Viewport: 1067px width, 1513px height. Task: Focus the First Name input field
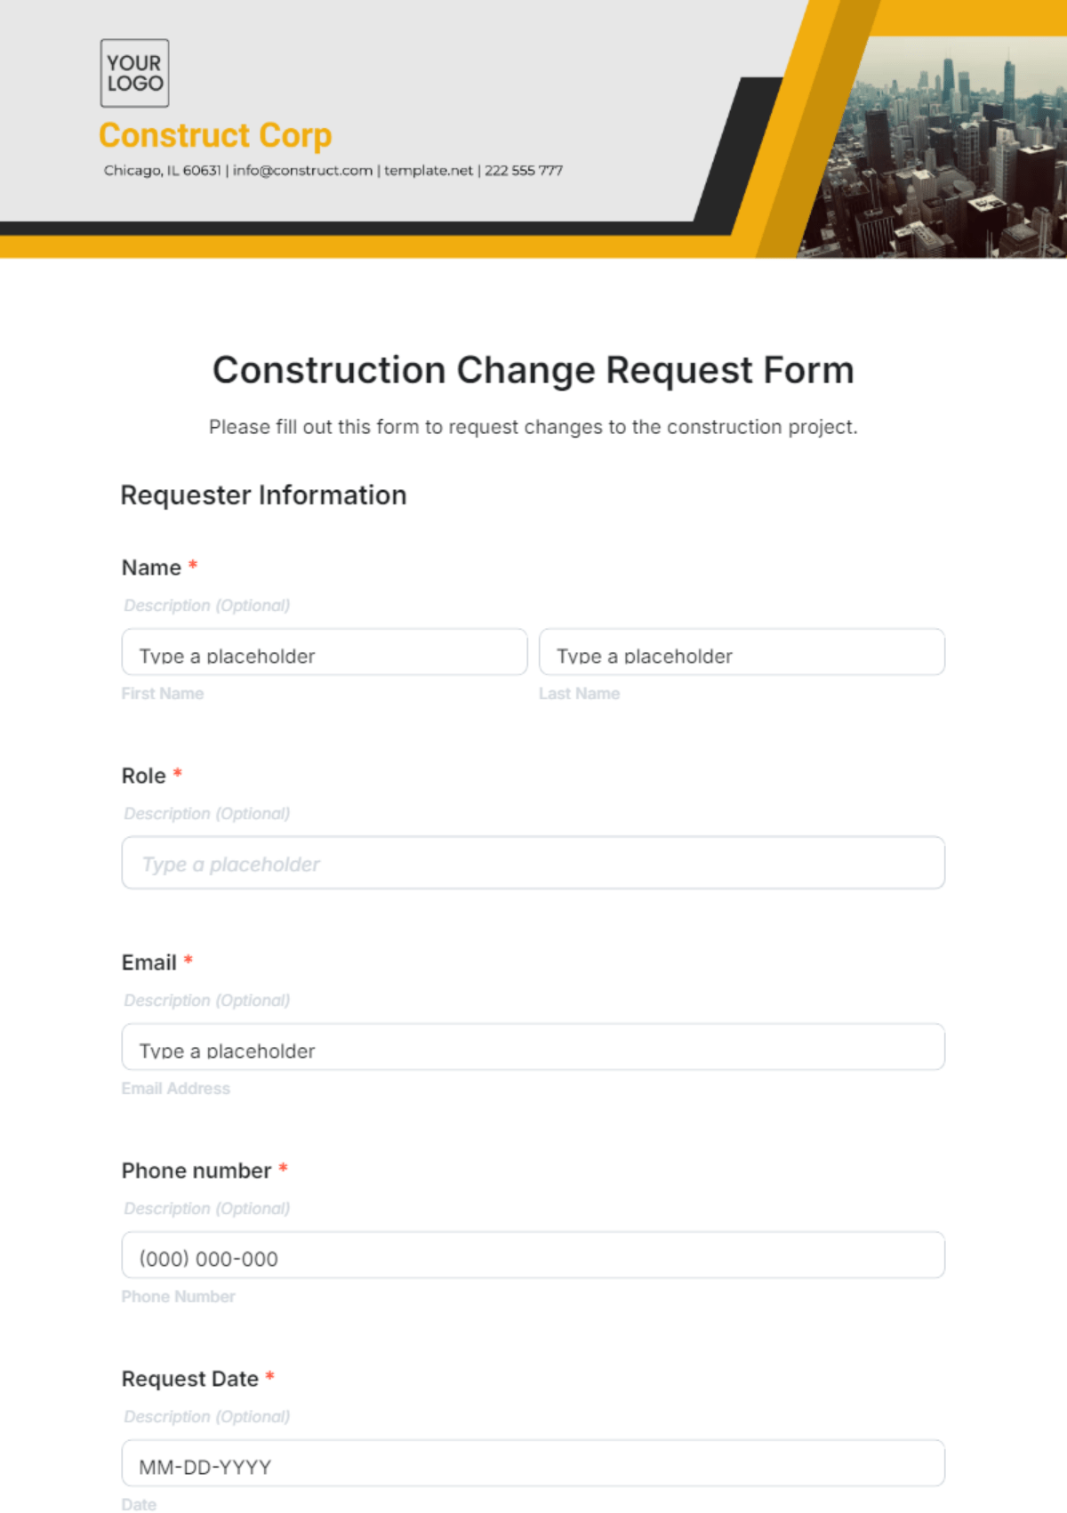[324, 653]
